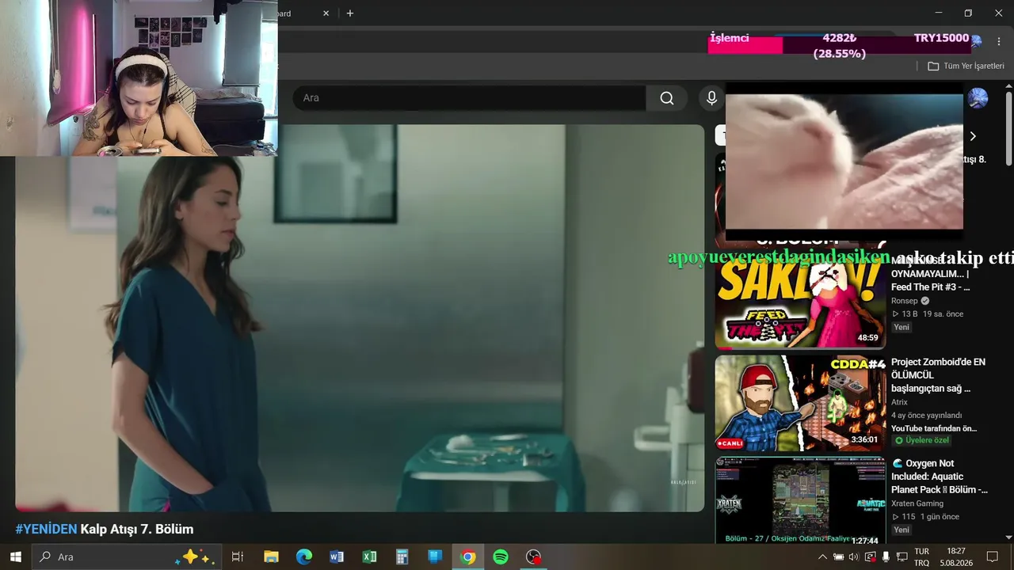Image resolution: width=1014 pixels, height=570 pixels.
Task: Close the current browser tab
Action: (x=326, y=13)
